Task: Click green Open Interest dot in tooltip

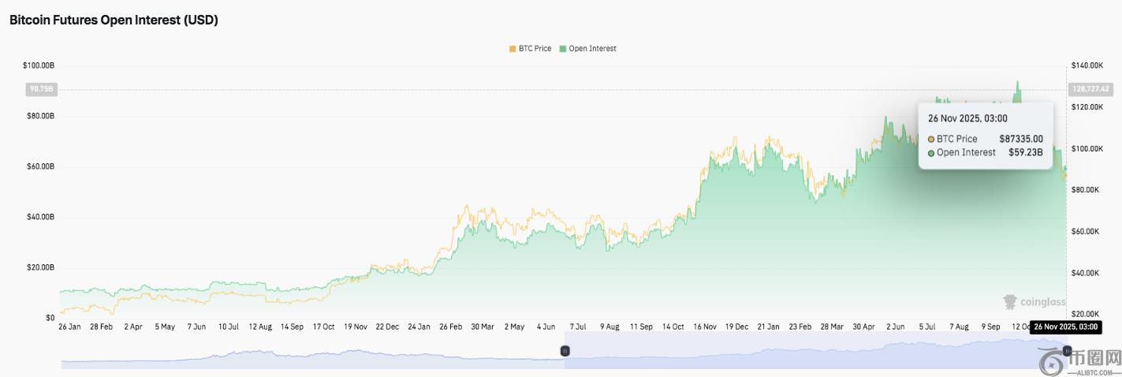Action: [x=931, y=152]
